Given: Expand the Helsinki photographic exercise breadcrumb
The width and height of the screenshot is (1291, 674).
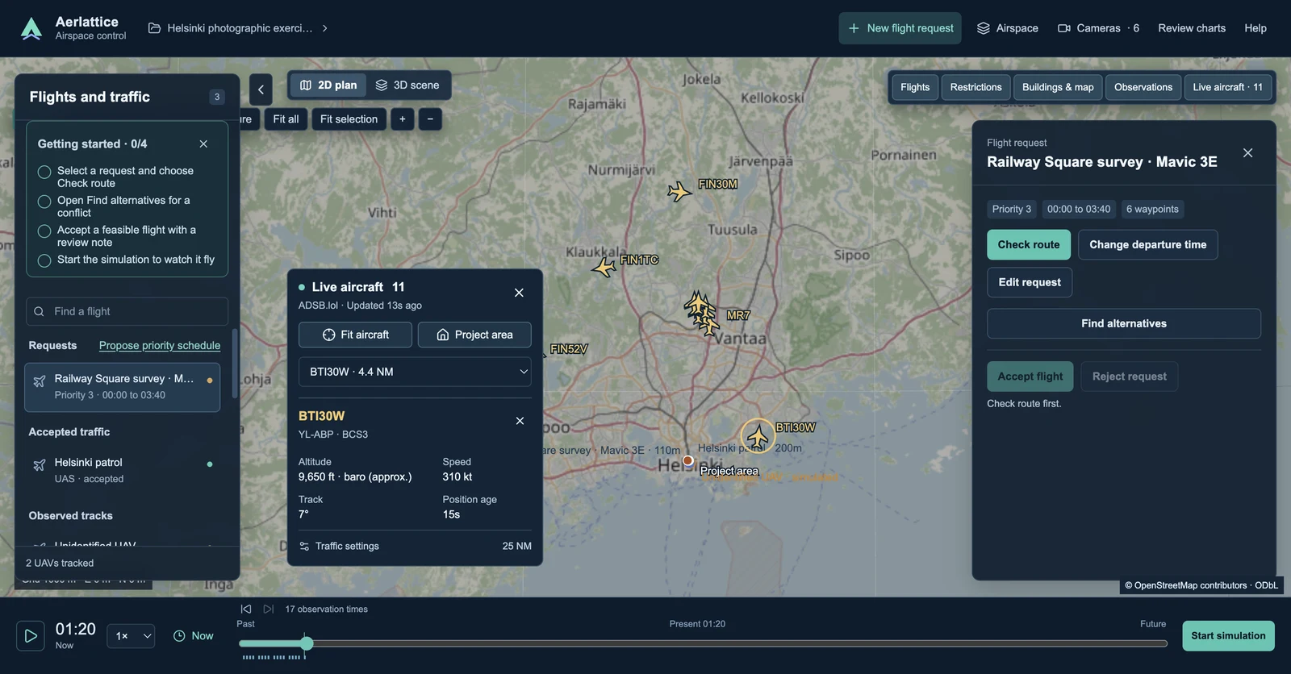Looking at the screenshot, I should tap(238, 28).
